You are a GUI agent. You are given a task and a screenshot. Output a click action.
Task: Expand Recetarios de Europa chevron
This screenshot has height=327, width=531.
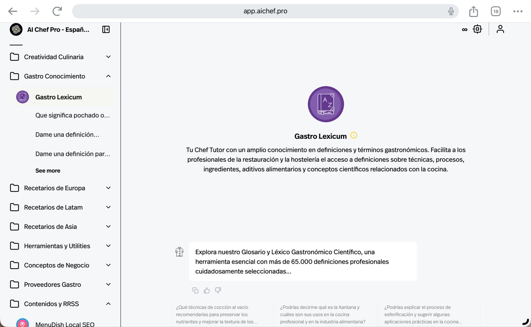point(108,188)
